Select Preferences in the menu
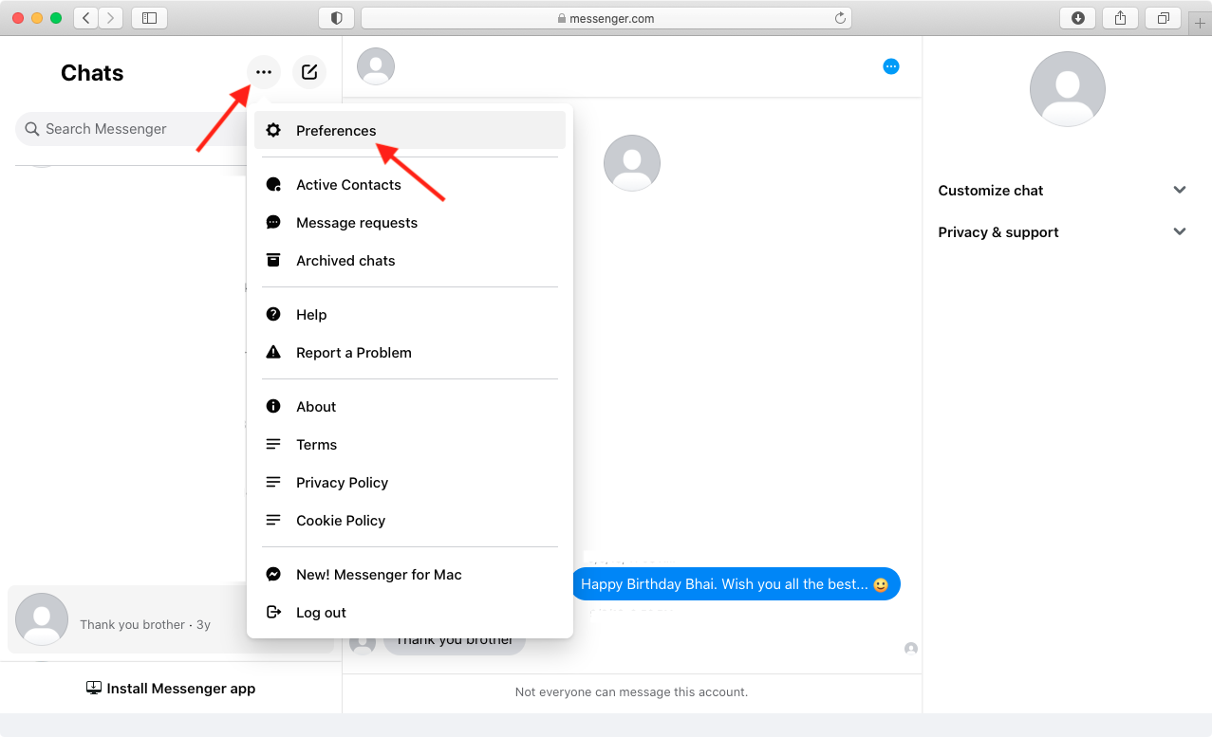Viewport: 1212px width, 737px height. coord(410,130)
